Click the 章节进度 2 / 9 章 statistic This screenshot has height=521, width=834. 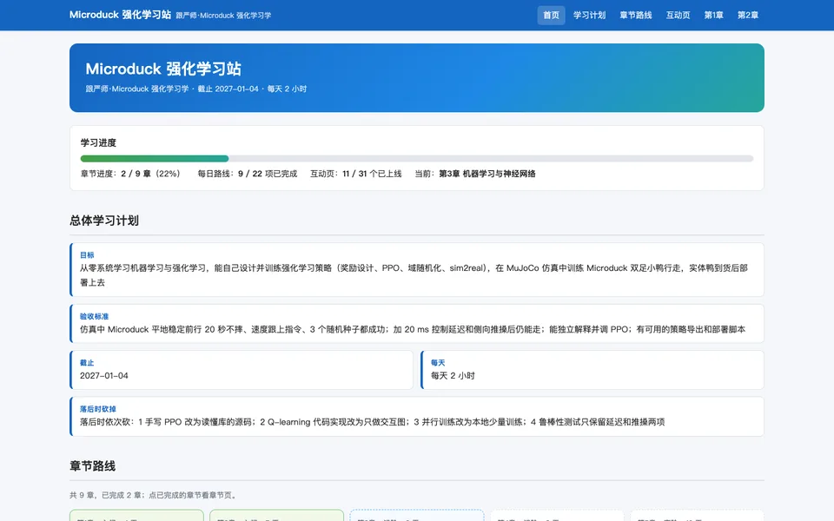click(x=130, y=174)
